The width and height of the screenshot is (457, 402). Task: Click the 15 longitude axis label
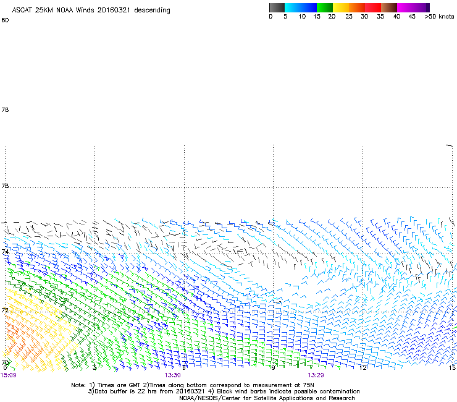click(452, 368)
